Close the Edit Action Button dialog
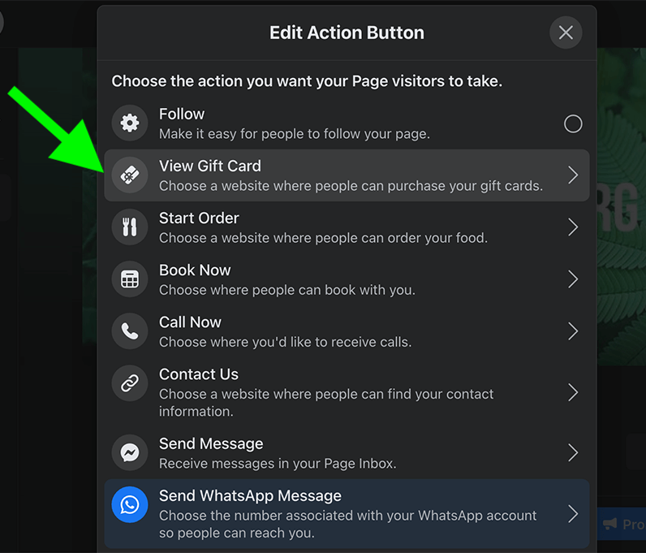This screenshot has width=646, height=553. pyautogui.click(x=566, y=32)
